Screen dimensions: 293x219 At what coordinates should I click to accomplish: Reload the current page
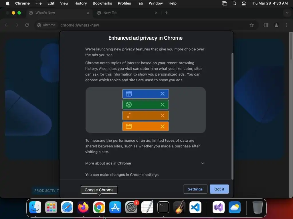[27, 25]
